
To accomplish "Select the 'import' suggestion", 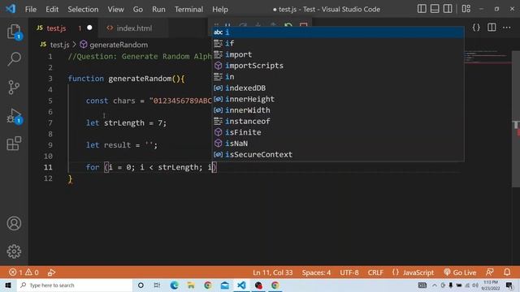I will tap(338, 54).
